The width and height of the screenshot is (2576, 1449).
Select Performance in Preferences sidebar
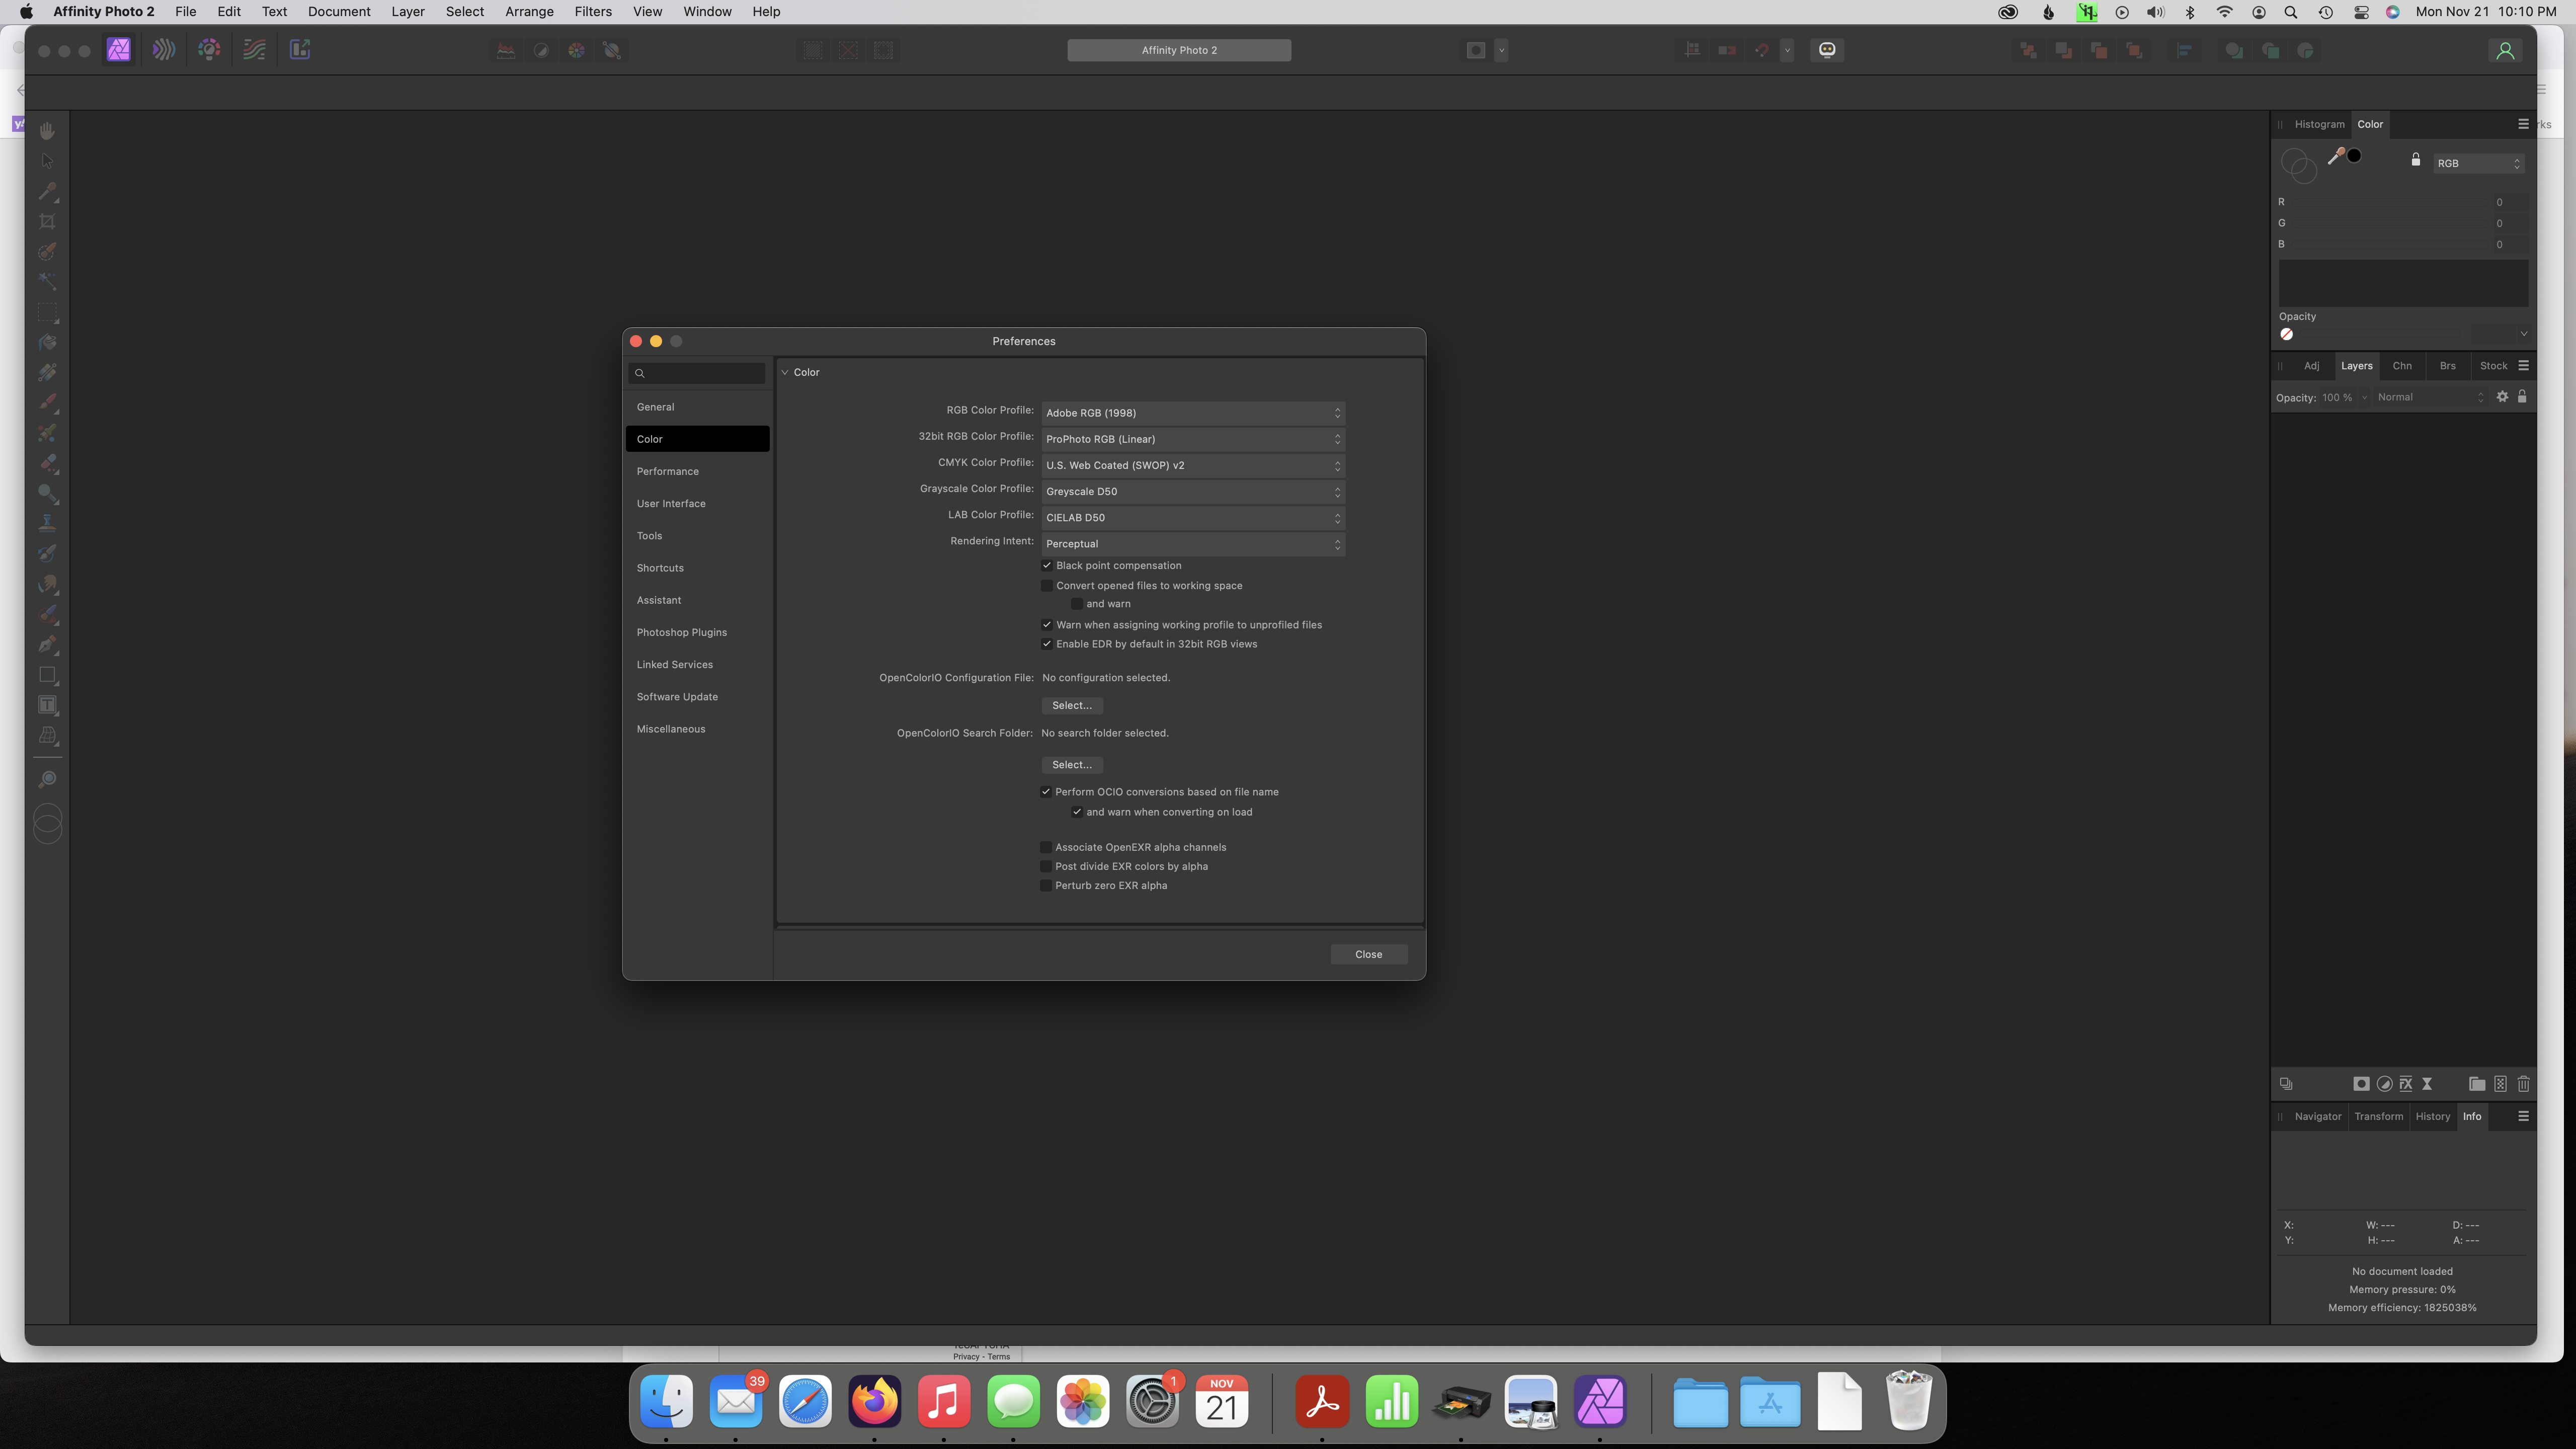698,471
